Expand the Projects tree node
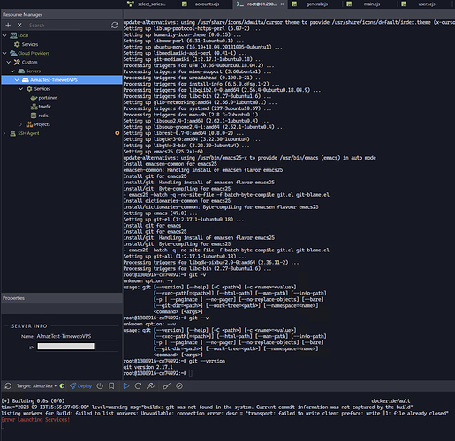The width and height of the screenshot is (455, 441). [x=20, y=124]
